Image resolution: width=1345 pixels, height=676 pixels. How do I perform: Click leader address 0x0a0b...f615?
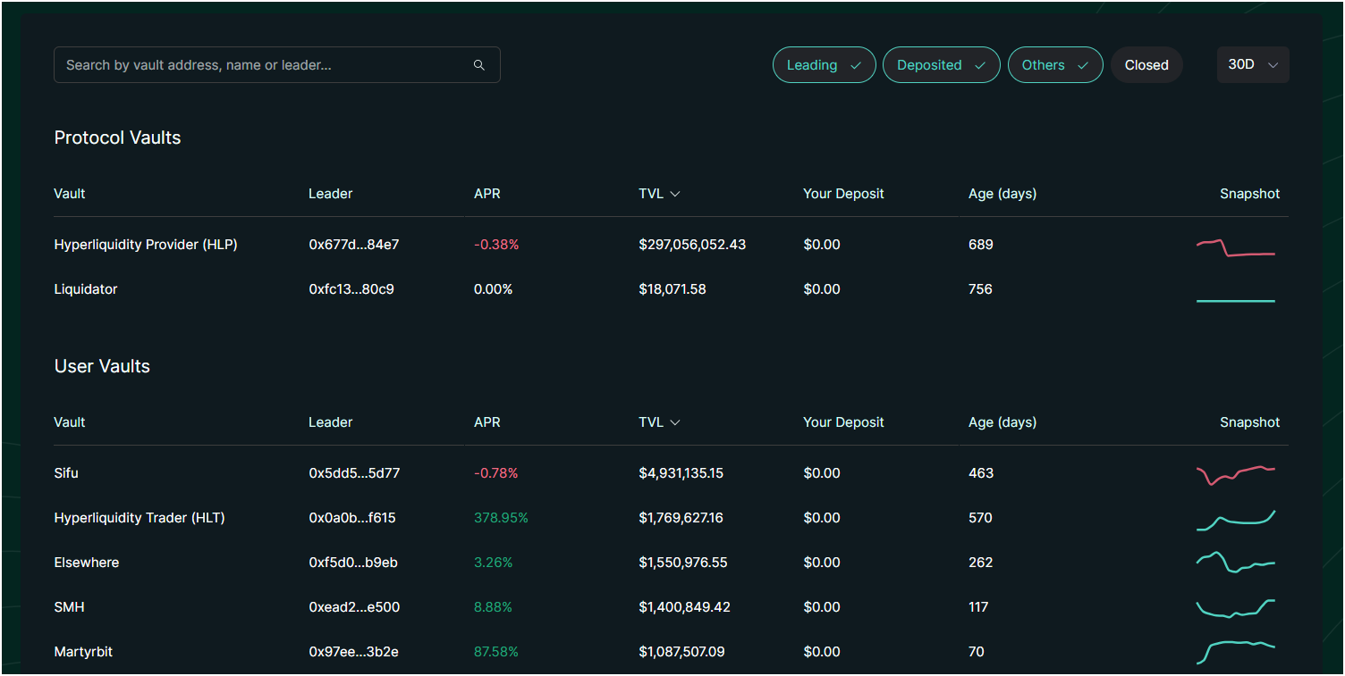(x=352, y=518)
